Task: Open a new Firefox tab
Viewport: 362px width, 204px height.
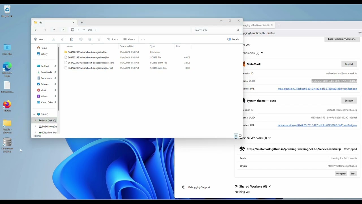Action: click(279, 25)
